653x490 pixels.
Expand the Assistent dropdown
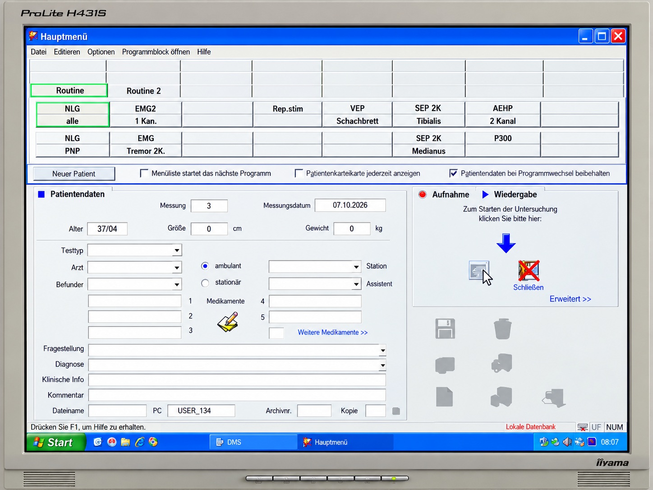click(356, 284)
